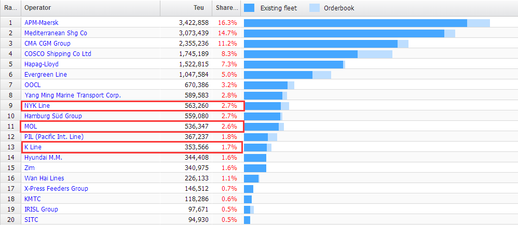Screen dimensions: 518x225
Task: Click the 8.3% share value
Action: 229,54
